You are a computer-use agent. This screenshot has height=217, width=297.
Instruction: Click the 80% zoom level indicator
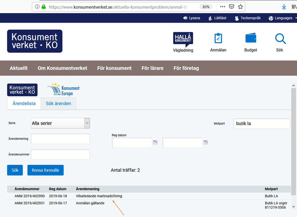[206, 7]
